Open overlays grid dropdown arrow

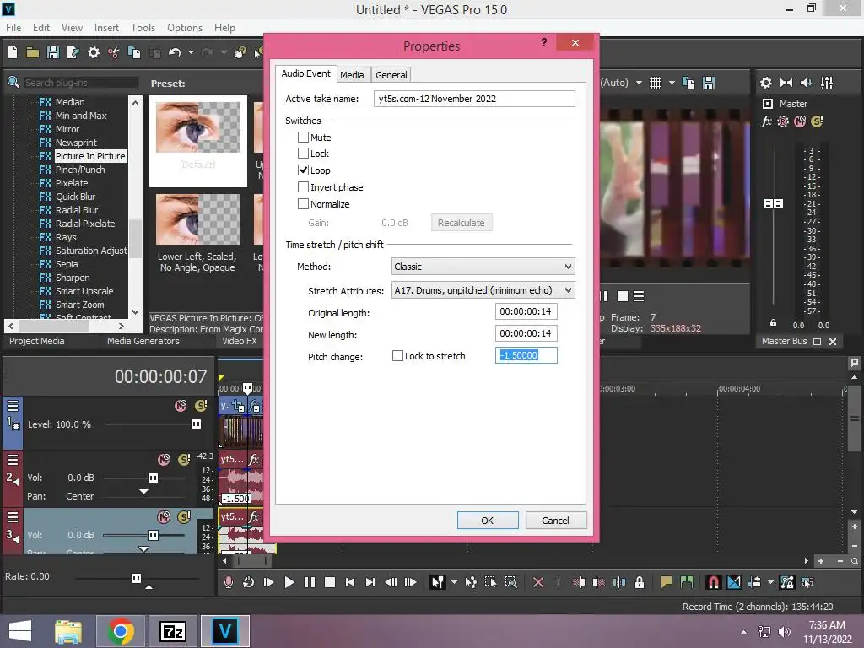coord(672,83)
